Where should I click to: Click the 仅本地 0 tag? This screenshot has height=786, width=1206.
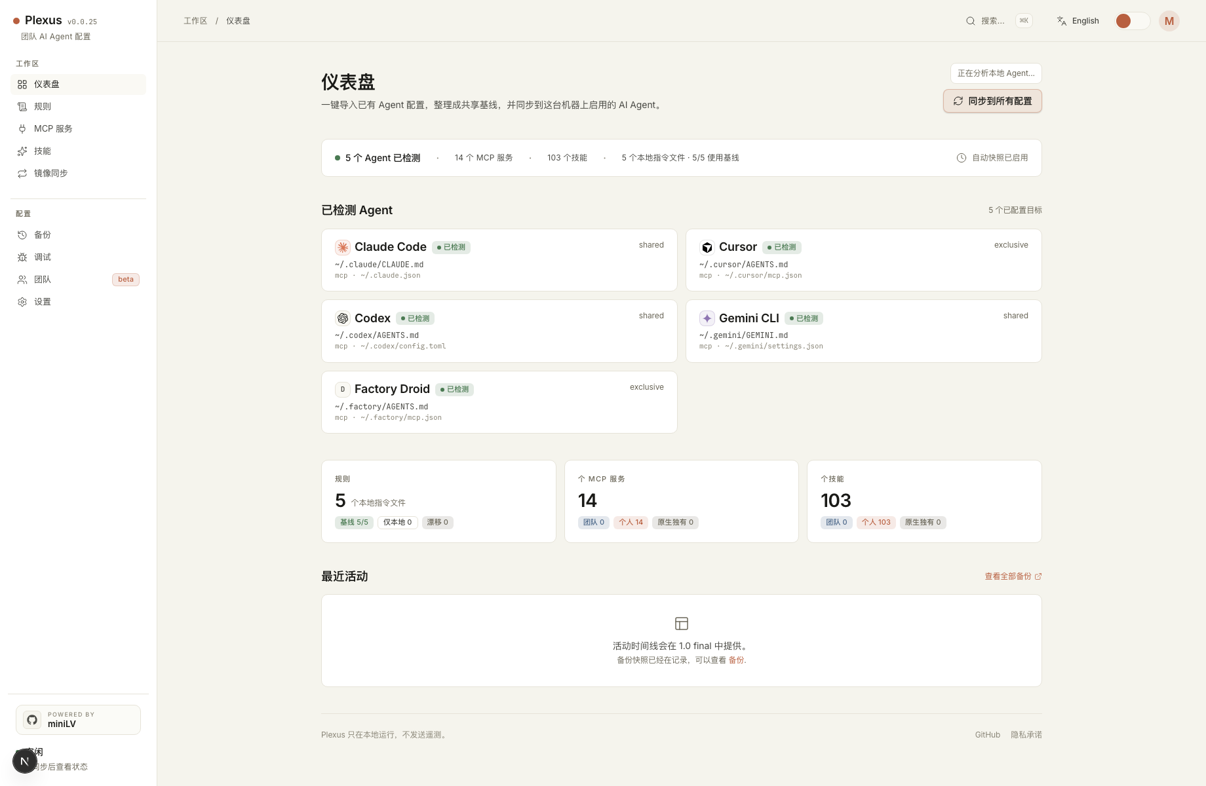(x=397, y=523)
